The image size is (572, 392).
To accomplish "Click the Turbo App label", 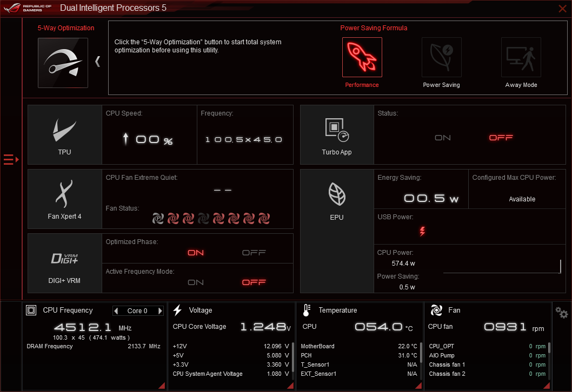I will [337, 152].
